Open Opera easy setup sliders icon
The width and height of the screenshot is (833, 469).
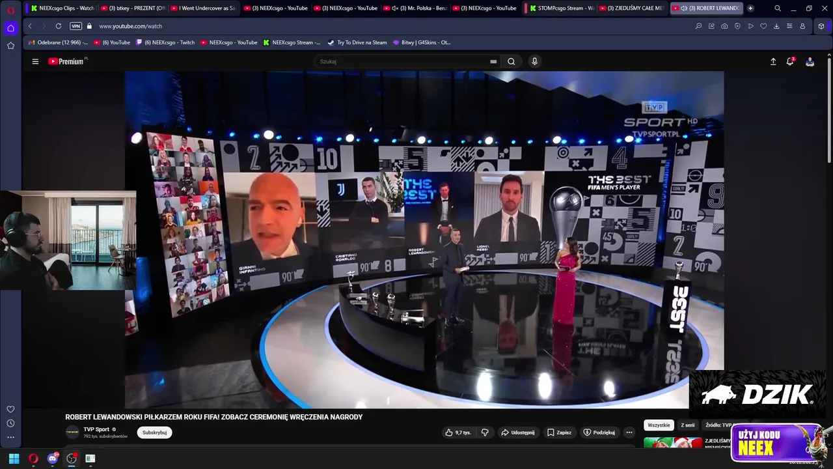click(x=789, y=26)
